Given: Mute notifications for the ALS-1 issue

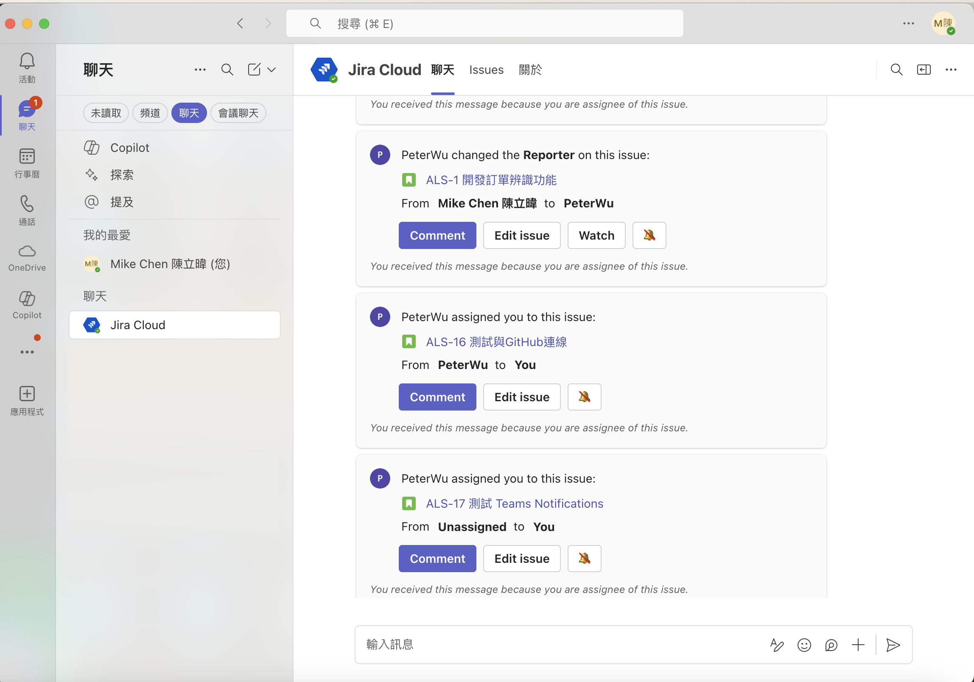Looking at the screenshot, I should [x=649, y=235].
